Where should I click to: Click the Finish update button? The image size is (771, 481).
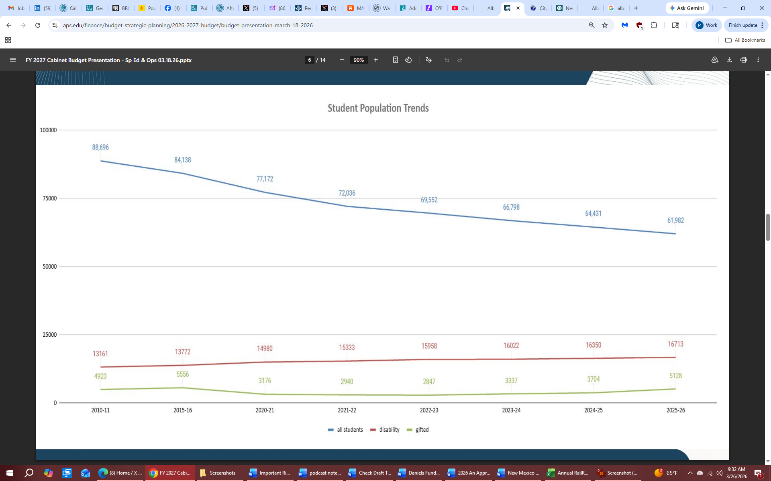(x=742, y=25)
